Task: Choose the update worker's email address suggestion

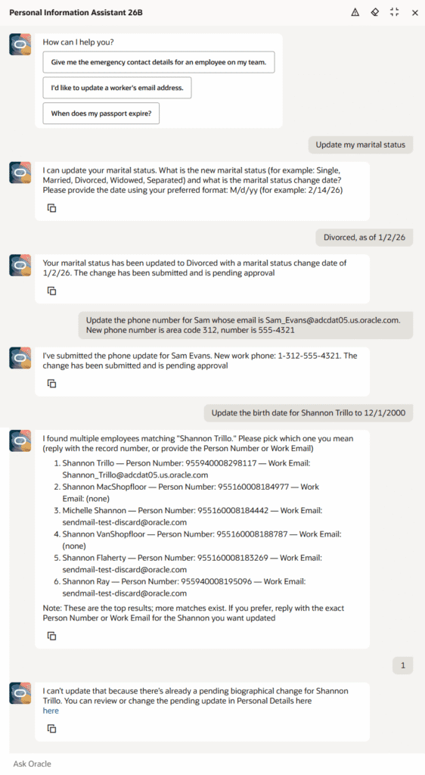Action: tap(117, 88)
